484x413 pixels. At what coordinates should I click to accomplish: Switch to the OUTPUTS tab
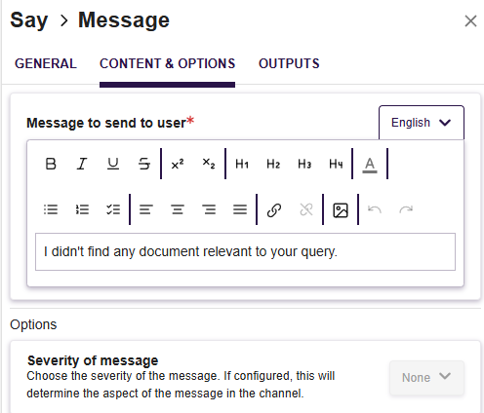289,63
